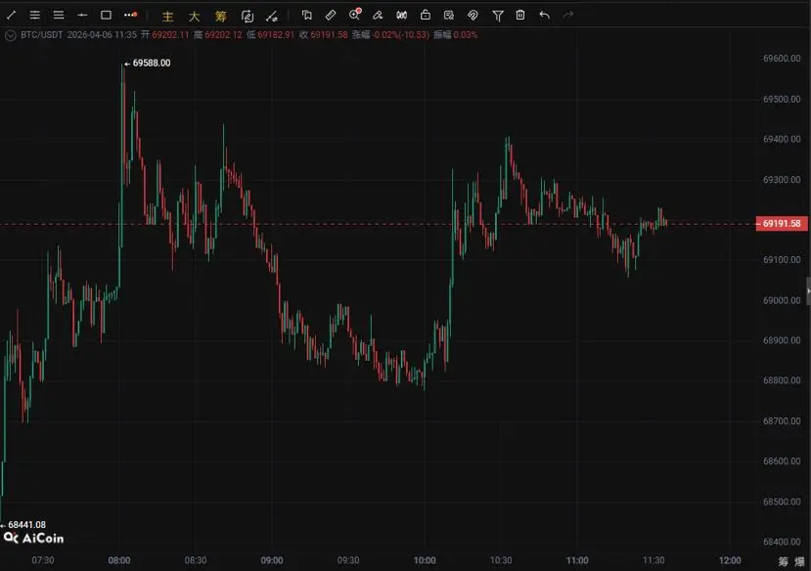This screenshot has width=811, height=571.
Task: Click the note edit icon
Action: [x=449, y=15]
